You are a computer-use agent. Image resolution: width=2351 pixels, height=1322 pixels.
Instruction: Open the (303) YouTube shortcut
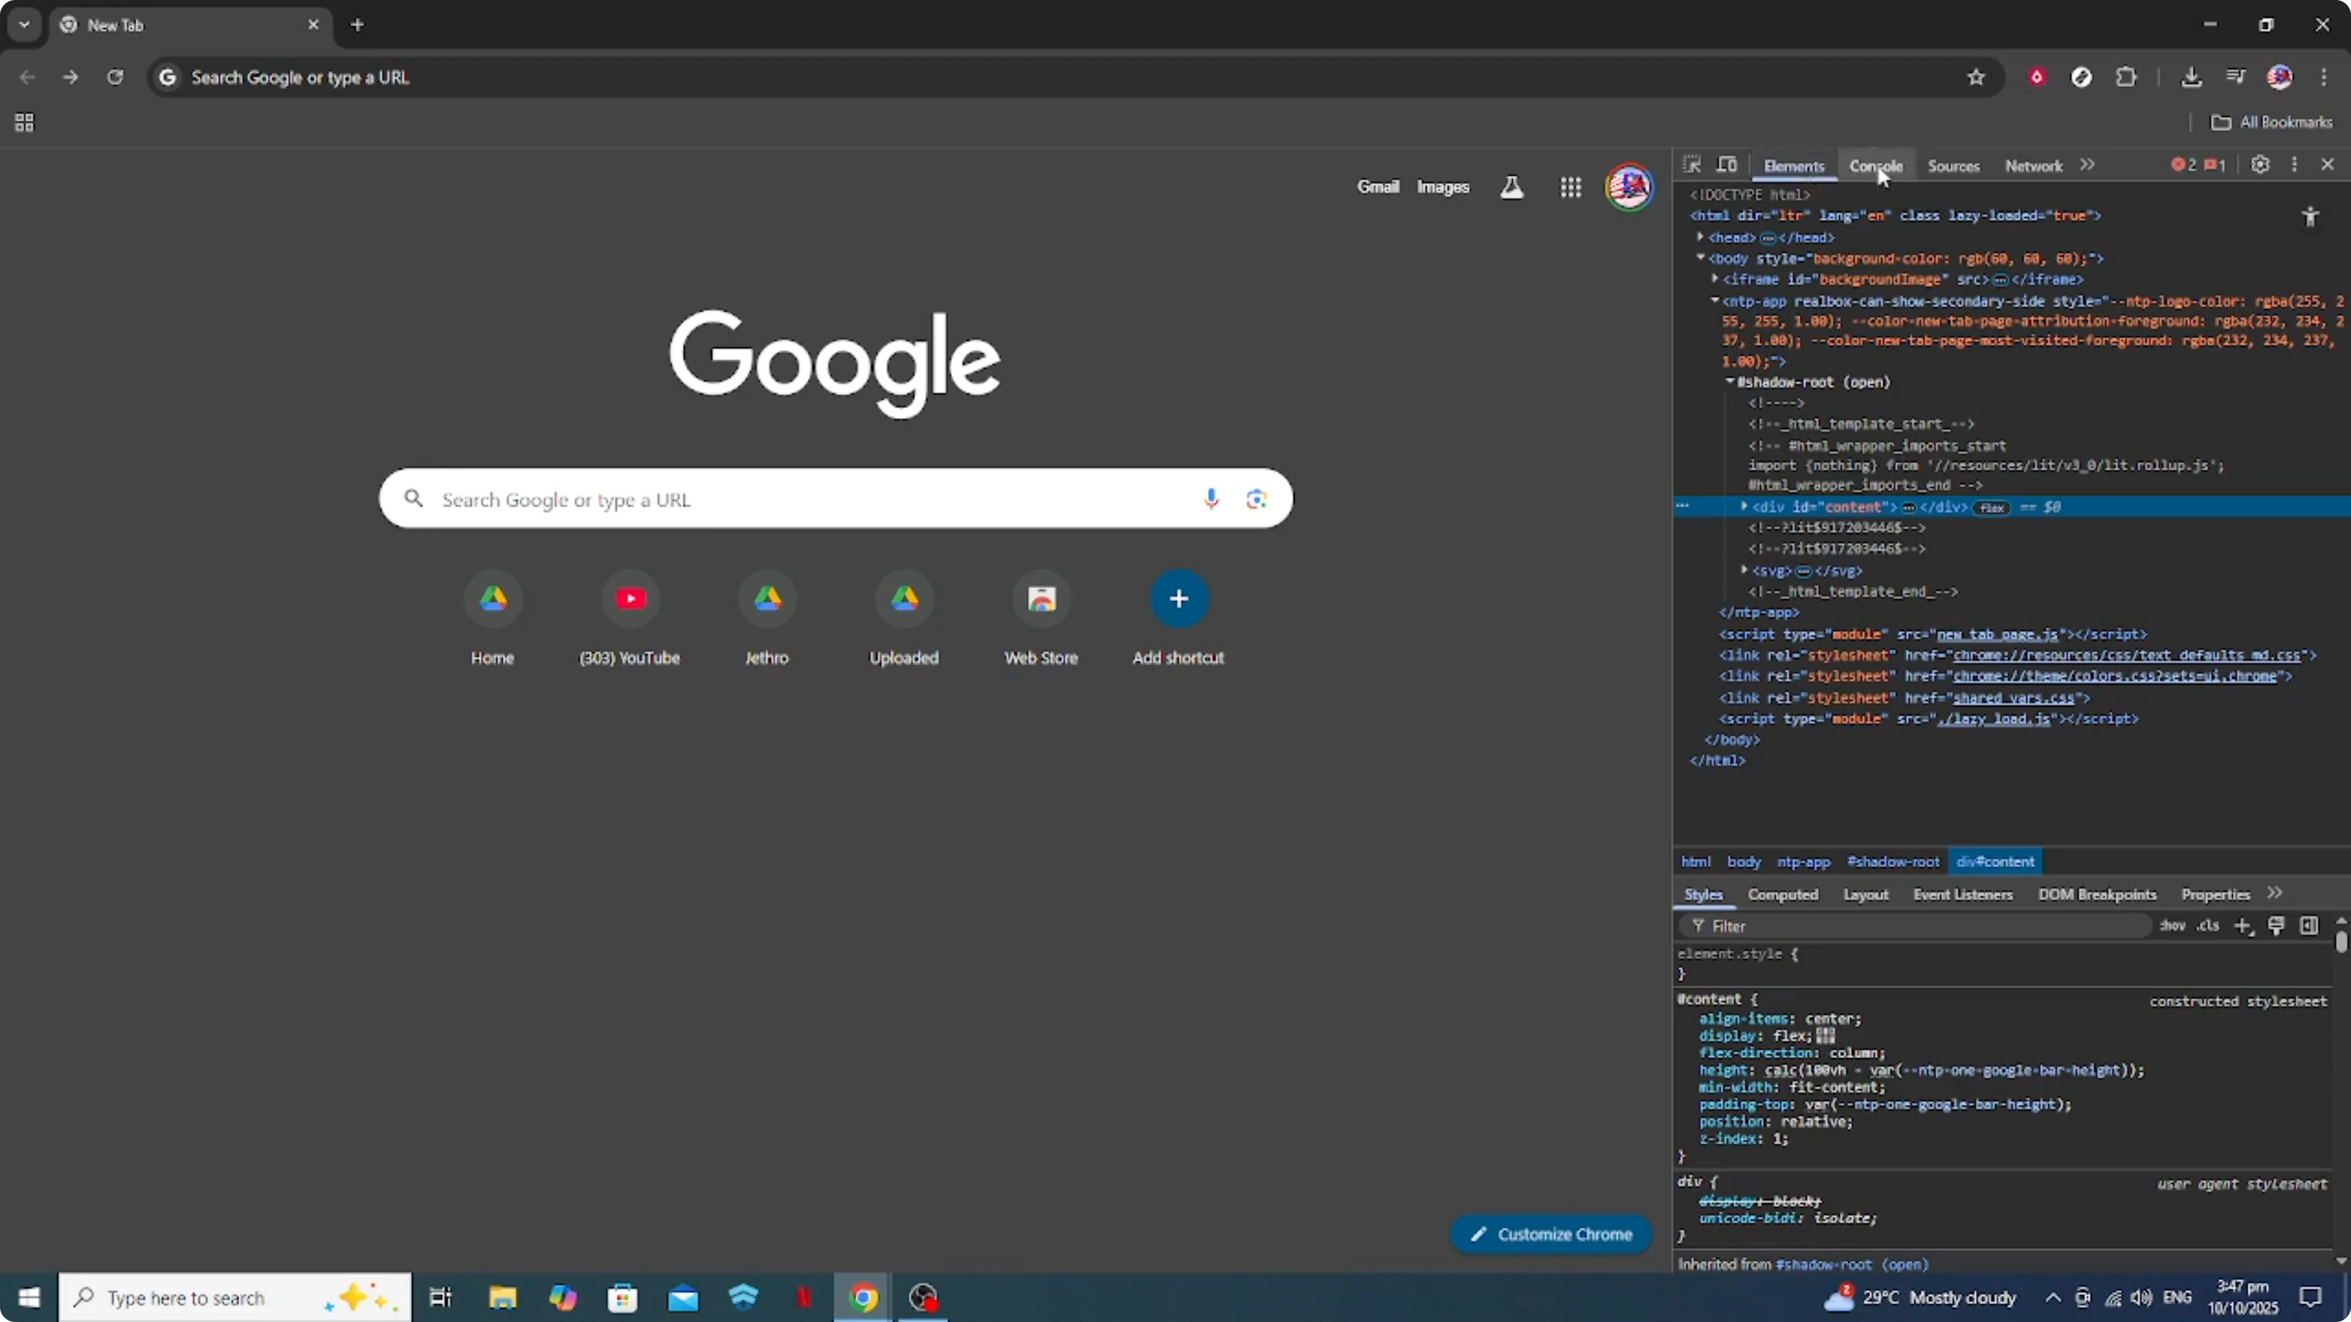coord(630,619)
